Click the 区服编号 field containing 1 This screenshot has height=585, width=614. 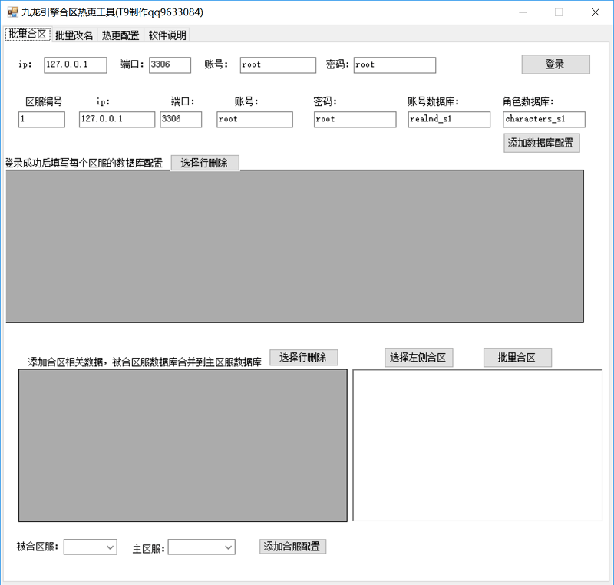pyautogui.click(x=41, y=119)
